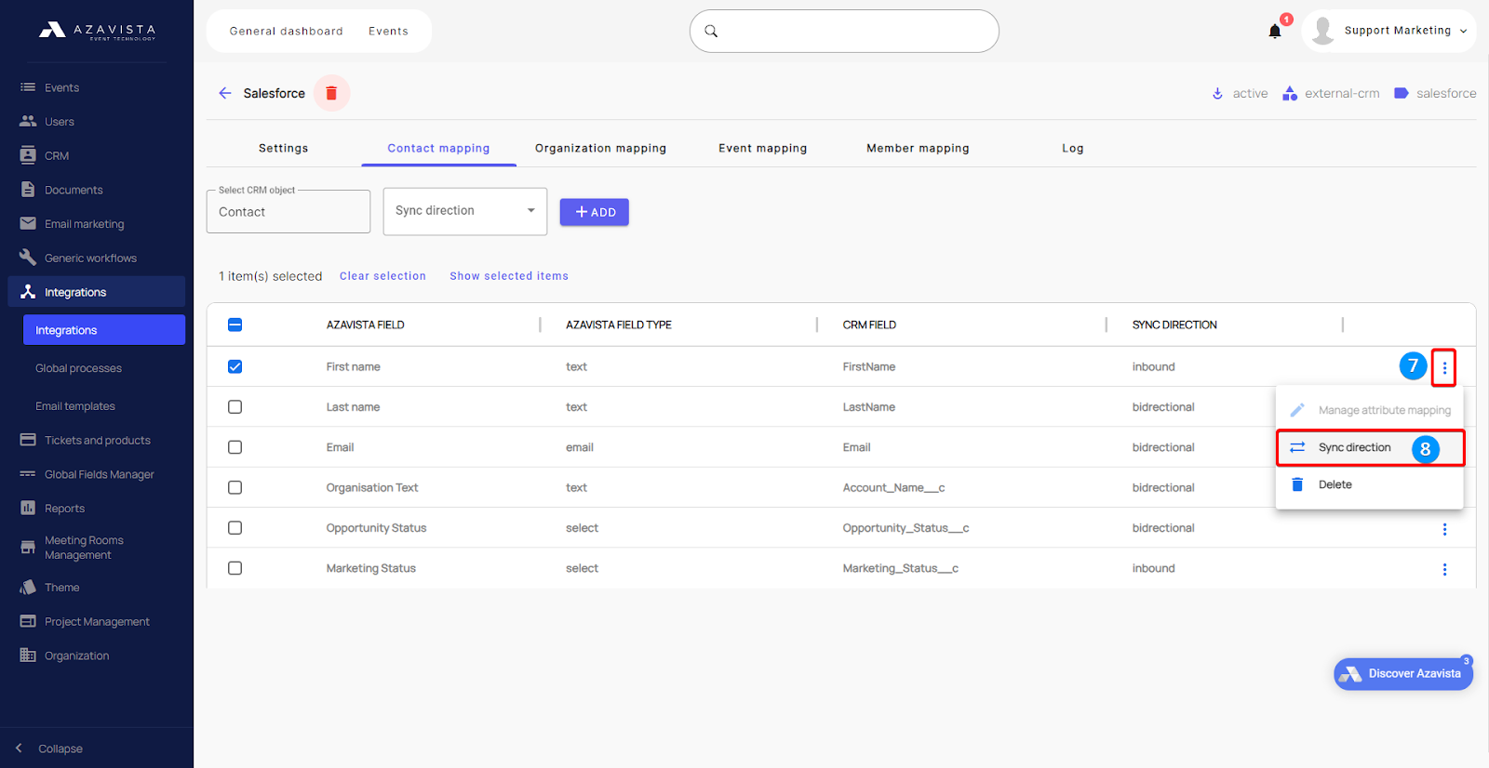Viewport: 1489px width, 768px height.
Task: Open Tickets and products
Action: [97, 440]
